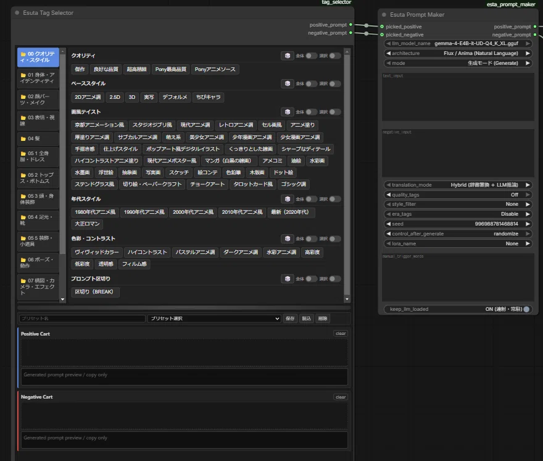
Task: Open the プリセット選択 dropdown
Action: [x=214, y=318]
